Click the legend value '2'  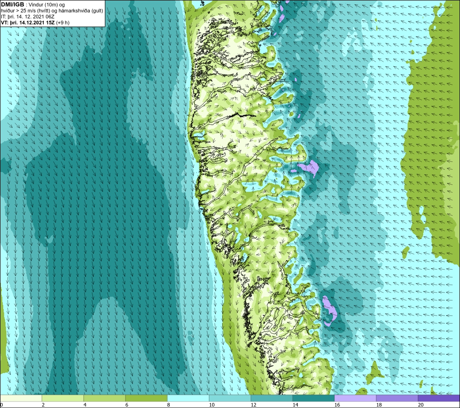click(43, 405)
